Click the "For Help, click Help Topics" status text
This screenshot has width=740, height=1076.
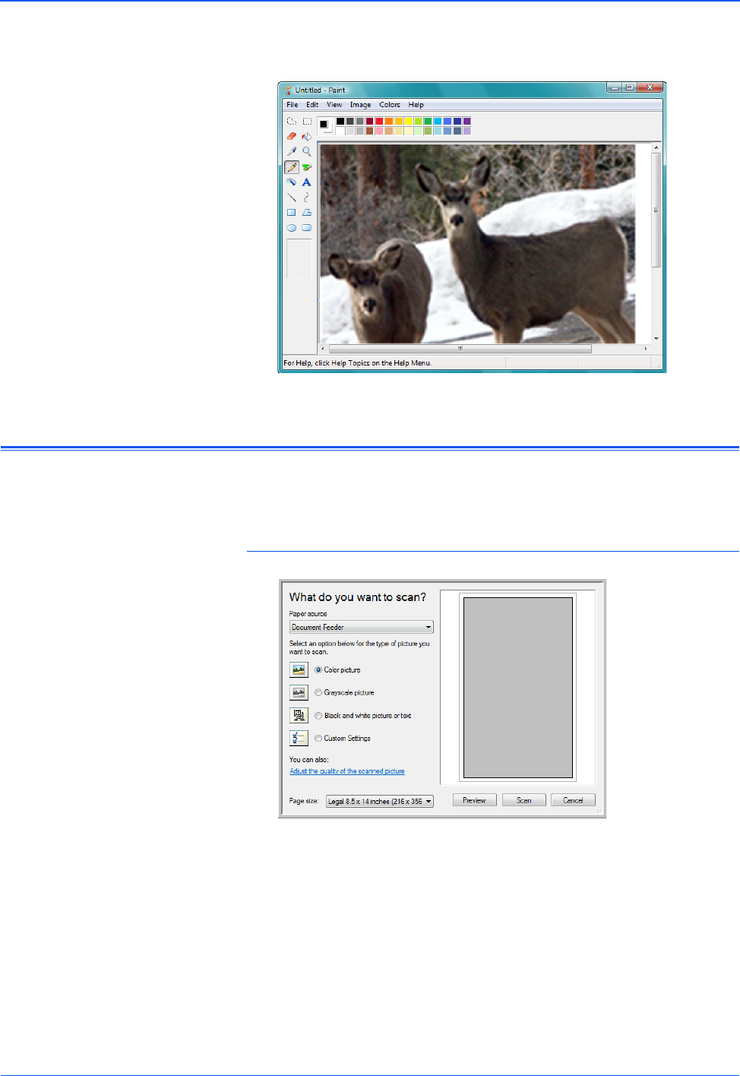pos(357,363)
